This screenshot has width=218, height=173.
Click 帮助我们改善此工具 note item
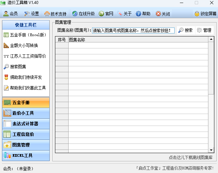click(x=25, y=88)
